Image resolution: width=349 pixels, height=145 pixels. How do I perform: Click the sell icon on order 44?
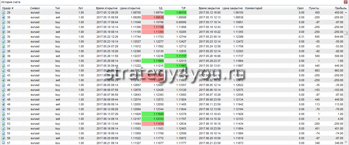point(4,80)
